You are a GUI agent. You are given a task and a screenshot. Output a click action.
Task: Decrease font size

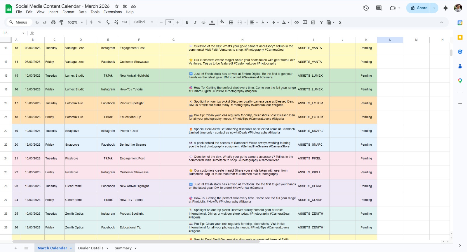[x=161, y=22]
